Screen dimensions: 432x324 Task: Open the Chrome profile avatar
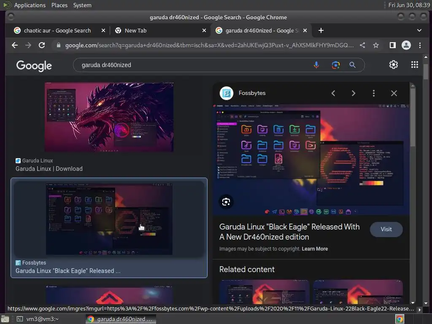point(406,45)
